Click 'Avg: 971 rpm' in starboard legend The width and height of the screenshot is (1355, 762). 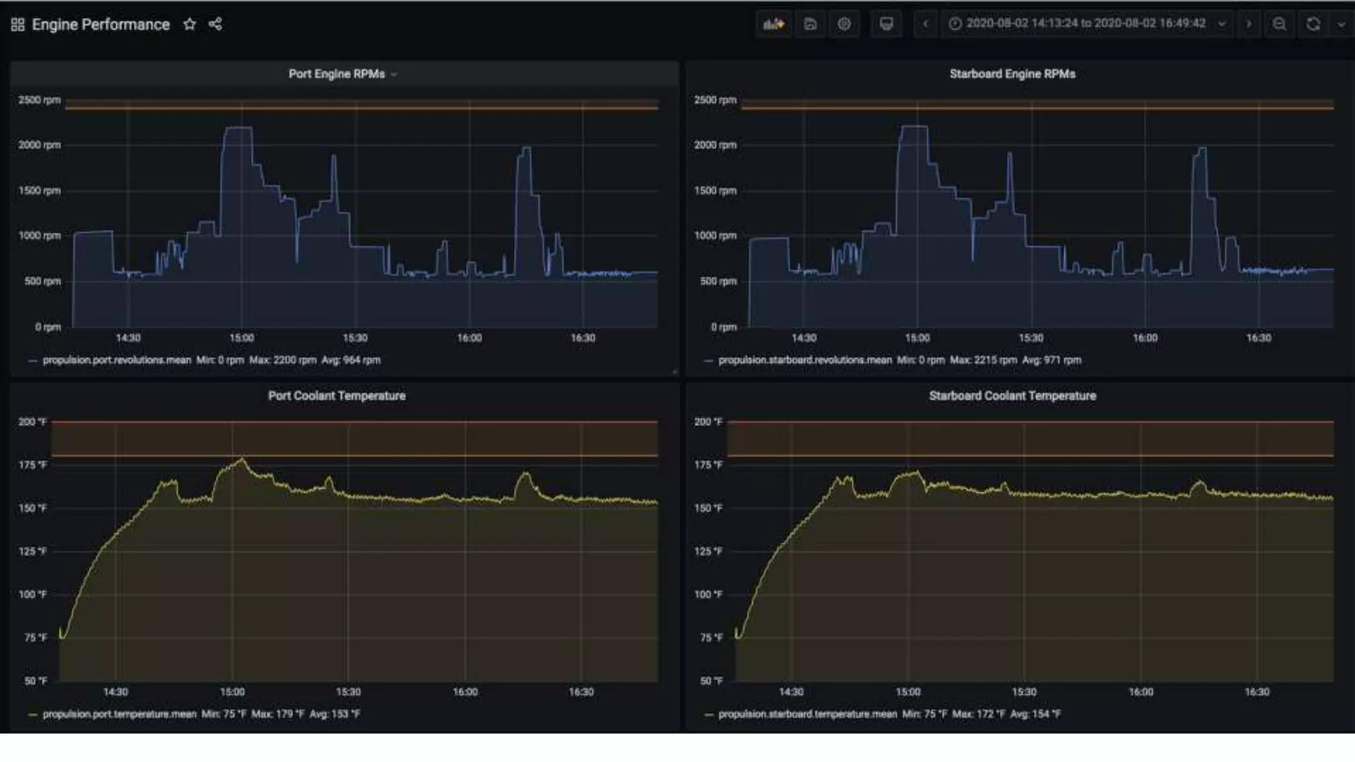tap(1051, 360)
